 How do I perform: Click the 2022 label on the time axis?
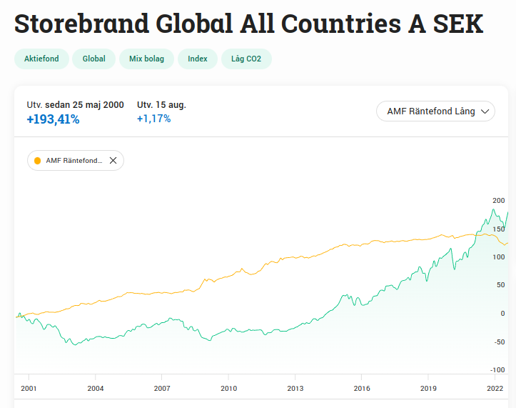pyautogui.click(x=495, y=388)
